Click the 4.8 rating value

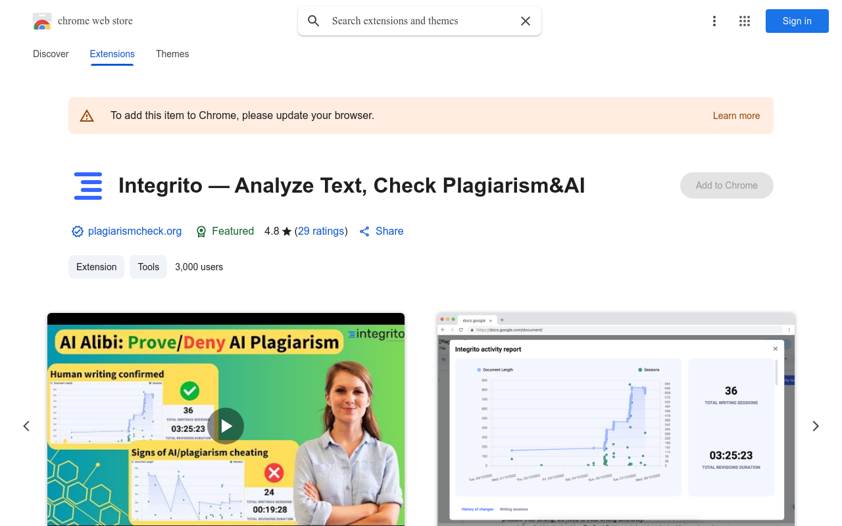(x=272, y=231)
